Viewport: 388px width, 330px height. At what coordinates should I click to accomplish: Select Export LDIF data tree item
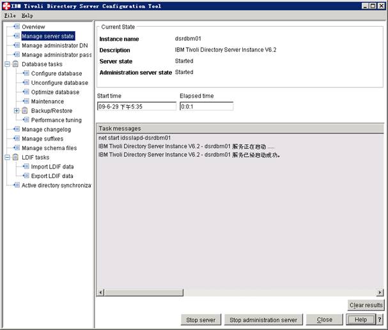pyautogui.click(x=52, y=176)
